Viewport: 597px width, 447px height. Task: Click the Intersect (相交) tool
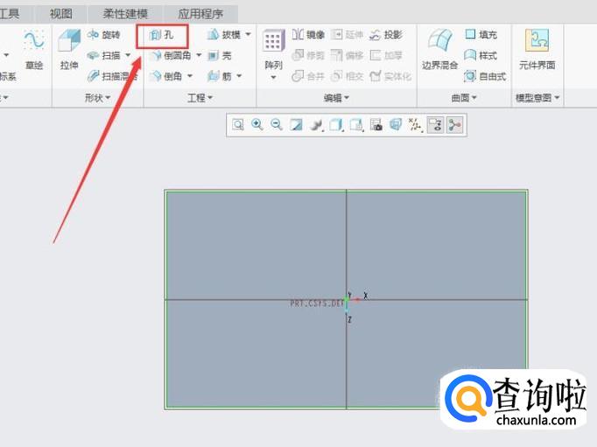coord(348,76)
